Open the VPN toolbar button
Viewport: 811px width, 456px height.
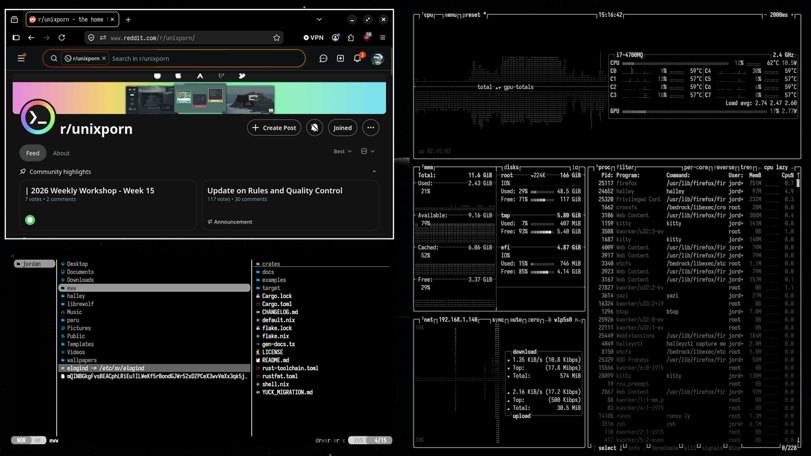click(314, 38)
